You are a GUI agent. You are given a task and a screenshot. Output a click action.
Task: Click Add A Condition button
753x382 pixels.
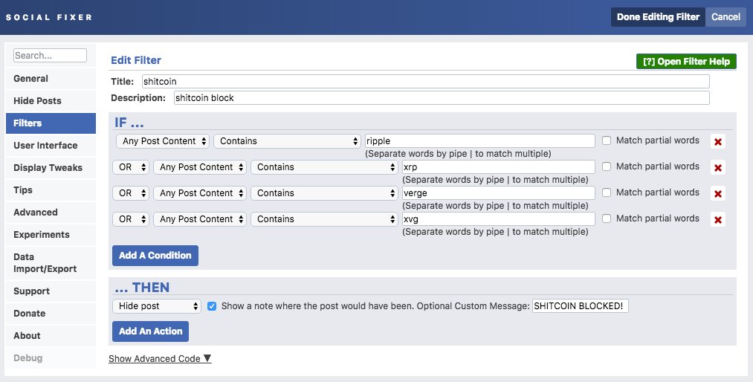tap(155, 256)
